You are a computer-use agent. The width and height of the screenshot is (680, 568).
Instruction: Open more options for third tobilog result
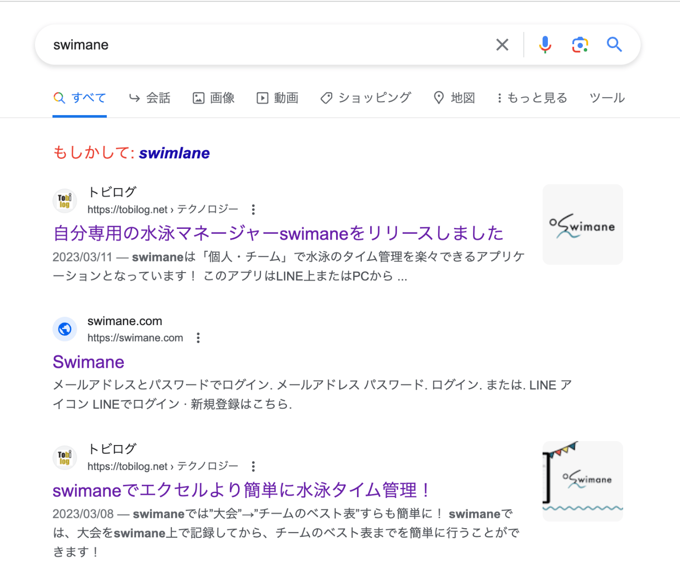253,466
